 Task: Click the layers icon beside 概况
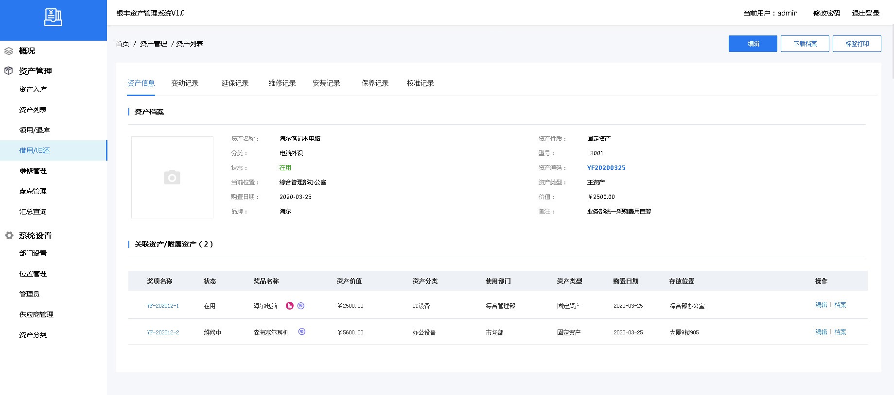click(9, 51)
